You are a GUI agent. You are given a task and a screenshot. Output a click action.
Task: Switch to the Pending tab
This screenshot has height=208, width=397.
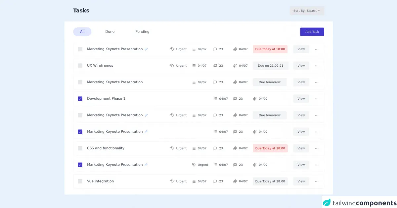point(142,32)
